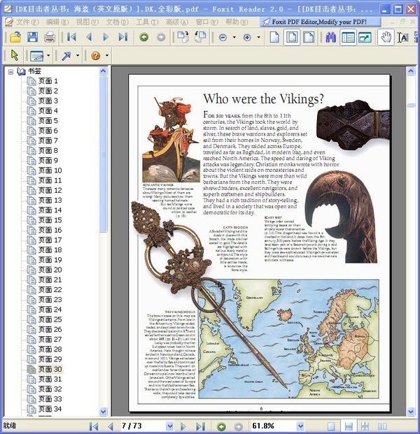Image resolution: width=420 pixels, height=434 pixels.
Task: Open the zoom percentage dropdown
Action: (x=300, y=426)
